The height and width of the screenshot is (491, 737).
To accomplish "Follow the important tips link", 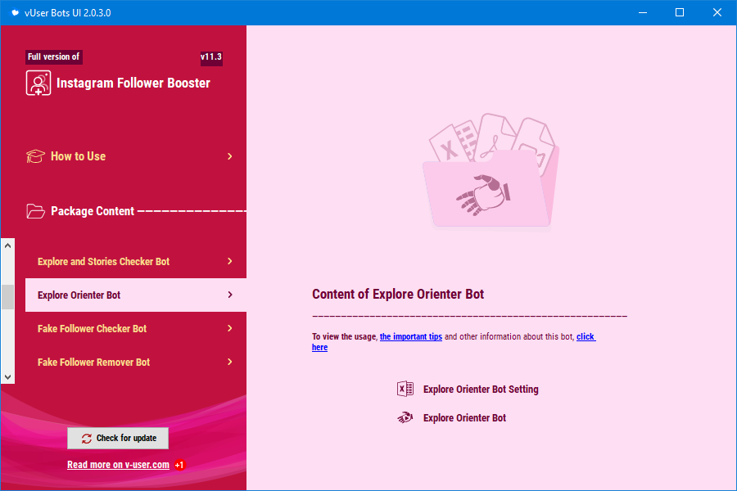I will [x=411, y=336].
